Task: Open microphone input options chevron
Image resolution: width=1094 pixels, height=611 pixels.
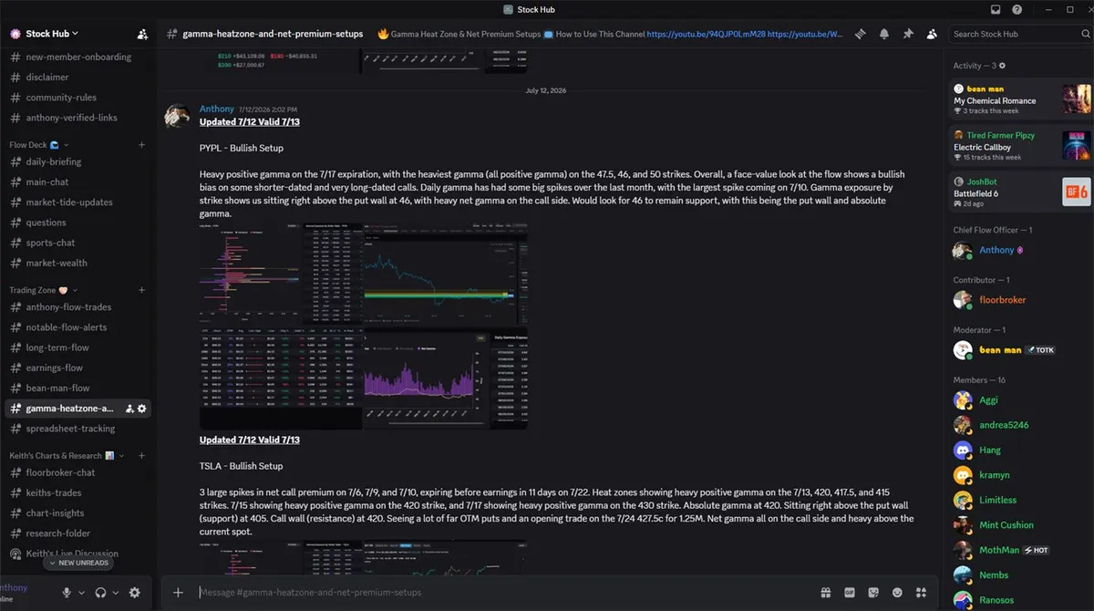Action: (x=81, y=593)
